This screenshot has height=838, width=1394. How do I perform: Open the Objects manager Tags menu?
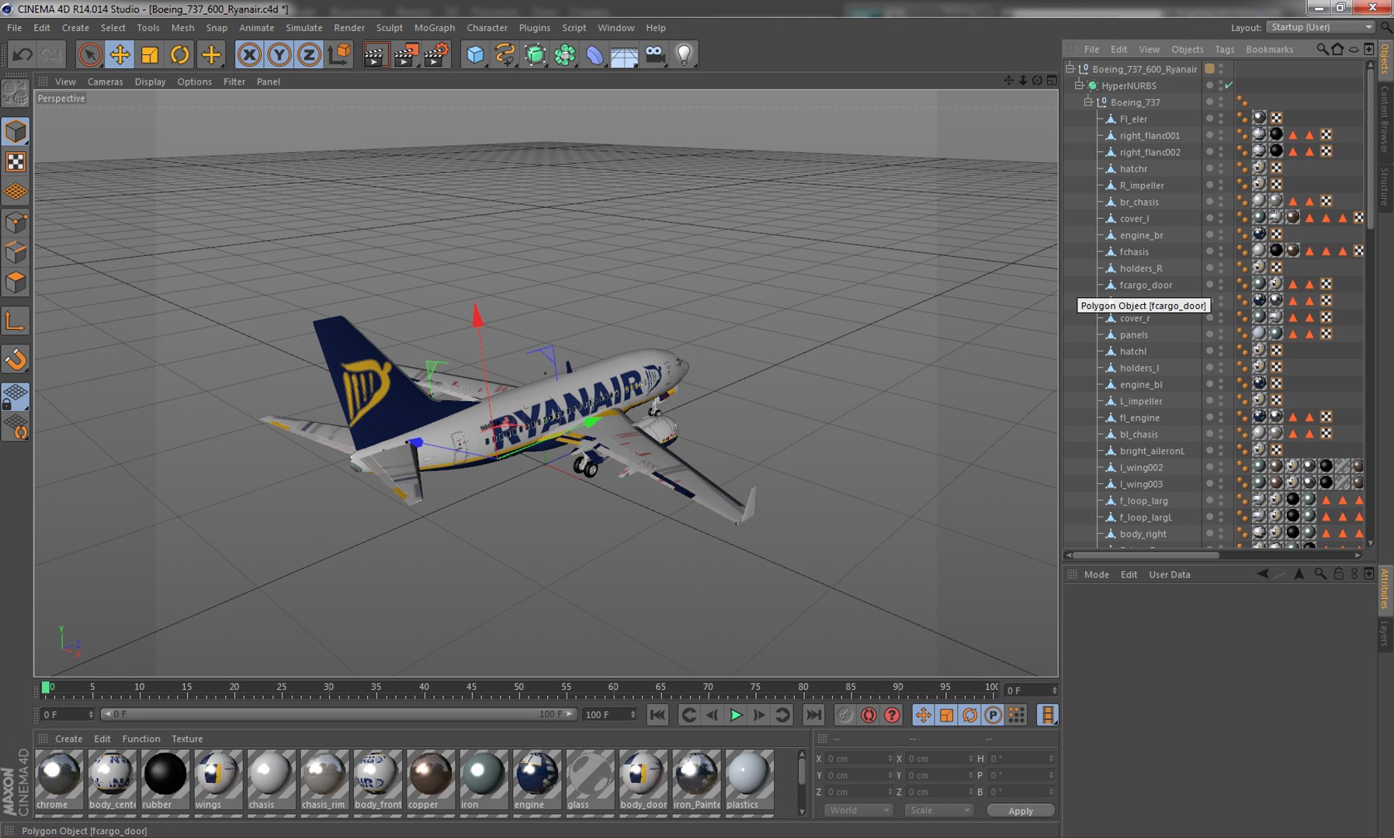point(1225,49)
